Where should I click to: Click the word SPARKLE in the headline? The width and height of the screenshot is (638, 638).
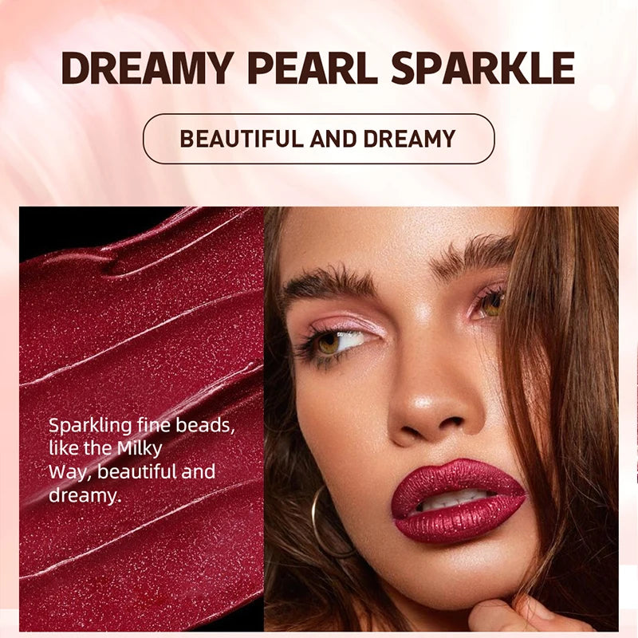click(482, 68)
